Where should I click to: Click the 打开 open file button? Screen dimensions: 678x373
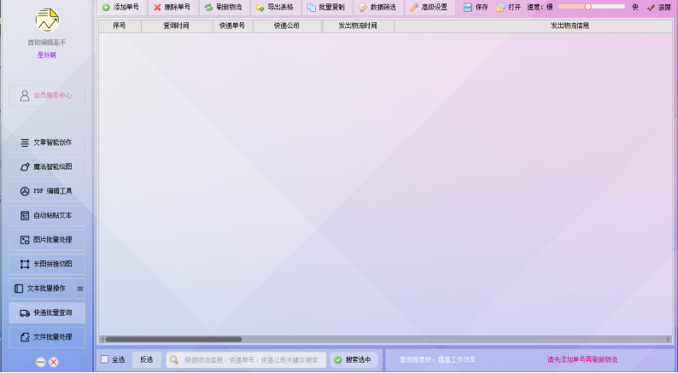[x=509, y=8]
